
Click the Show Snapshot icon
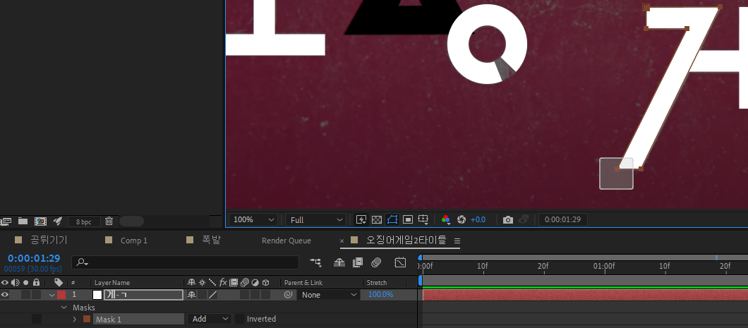tap(524, 220)
